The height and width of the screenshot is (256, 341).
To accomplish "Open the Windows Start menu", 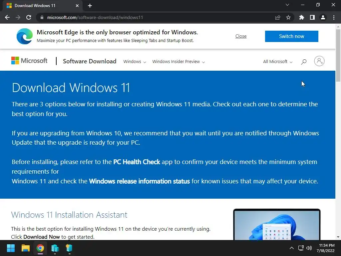I will [11, 248].
